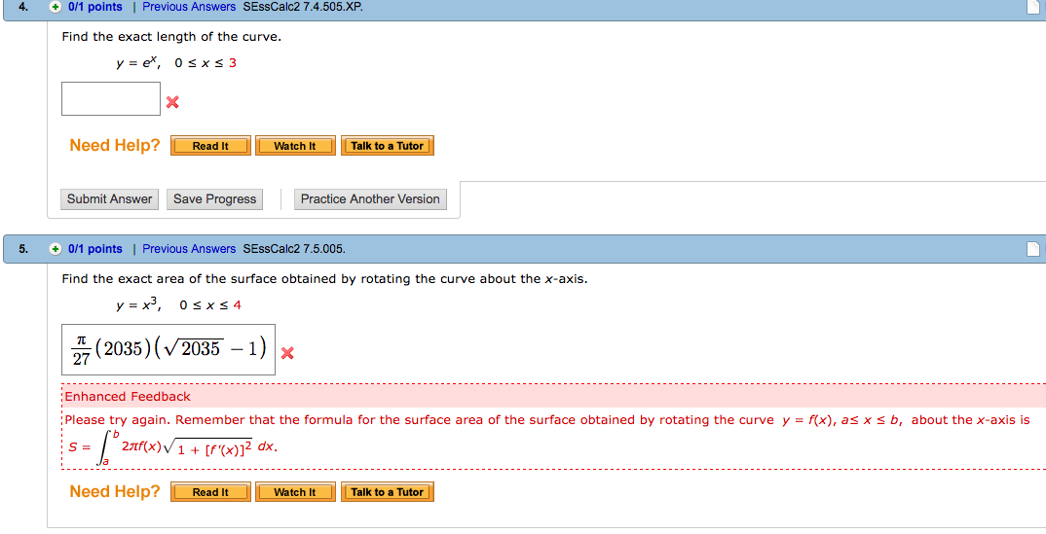The height and width of the screenshot is (534, 1046).
Task: Click the equation y = e^x, 0 ≤ x ≤ 3
Action: pos(176,63)
